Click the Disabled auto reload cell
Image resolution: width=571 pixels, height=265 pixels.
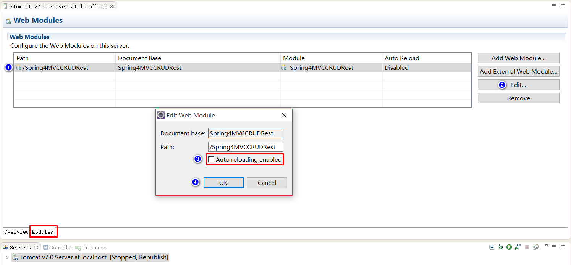click(x=427, y=67)
